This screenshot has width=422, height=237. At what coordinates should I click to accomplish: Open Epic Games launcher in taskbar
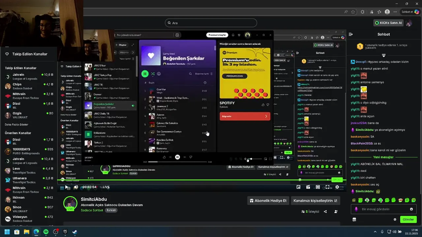coord(65,232)
